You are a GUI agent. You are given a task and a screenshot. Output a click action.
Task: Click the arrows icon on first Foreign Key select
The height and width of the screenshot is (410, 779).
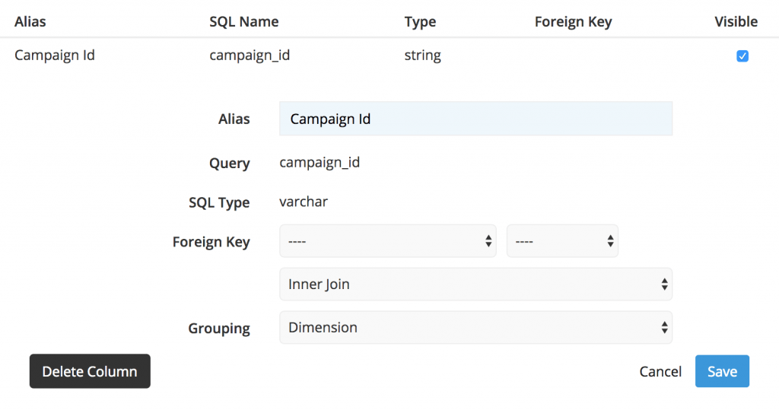click(488, 241)
